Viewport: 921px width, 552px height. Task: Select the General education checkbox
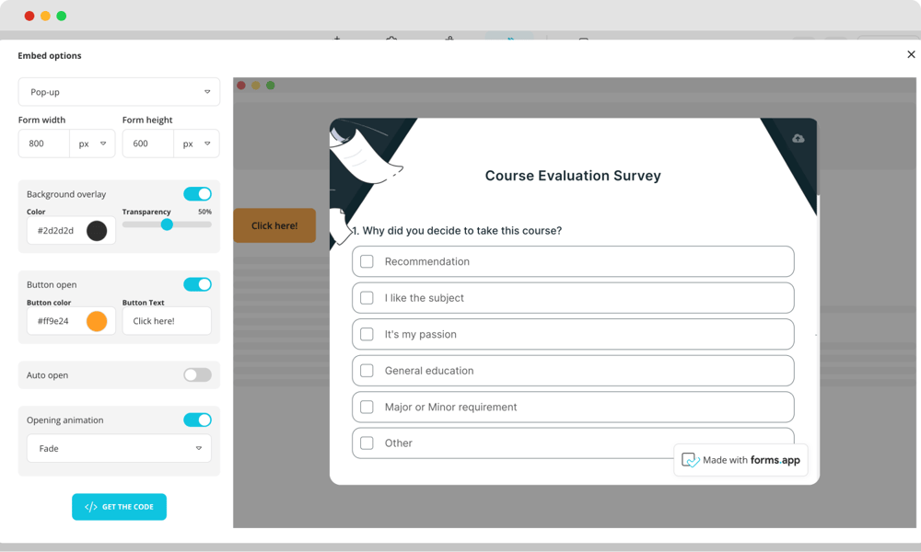(x=367, y=371)
